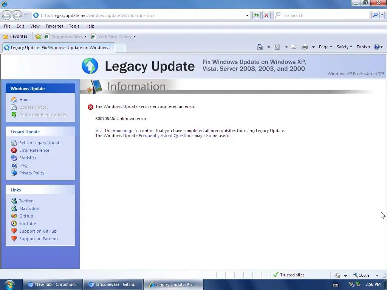Open the recent pages dropdown arrow

(25, 15)
